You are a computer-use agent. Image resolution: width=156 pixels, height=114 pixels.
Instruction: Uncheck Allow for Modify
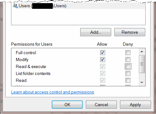point(103,60)
